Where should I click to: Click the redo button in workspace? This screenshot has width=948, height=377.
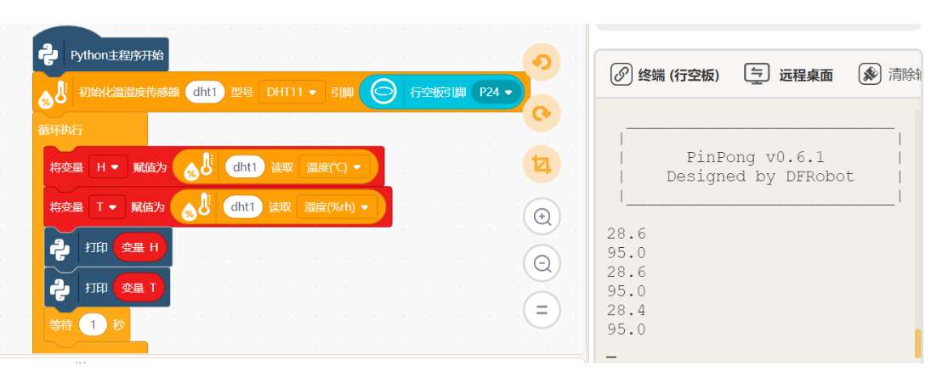(541, 114)
